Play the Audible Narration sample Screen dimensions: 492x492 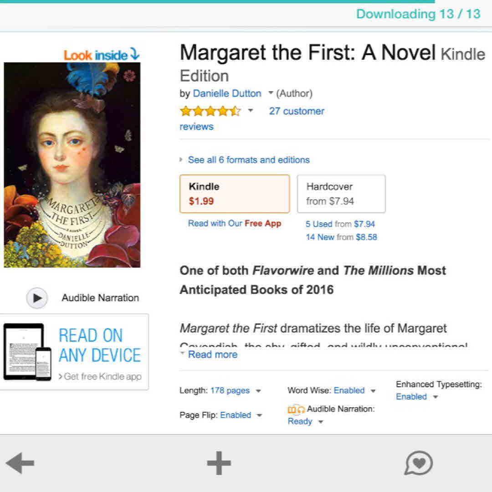(37, 298)
